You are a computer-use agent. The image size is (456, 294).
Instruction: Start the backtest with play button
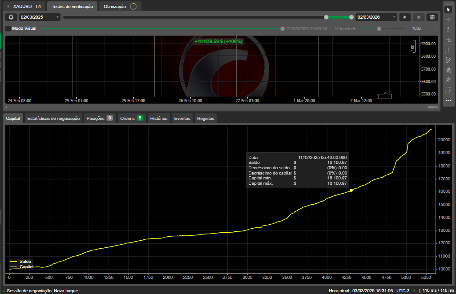click(x=405, y=17)
